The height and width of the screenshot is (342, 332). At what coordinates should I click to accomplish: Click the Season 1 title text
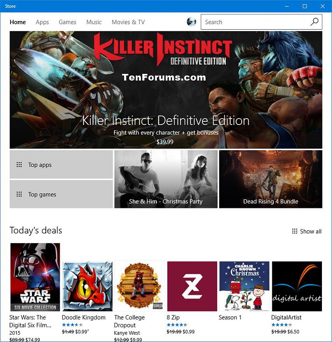coord(230,317)
